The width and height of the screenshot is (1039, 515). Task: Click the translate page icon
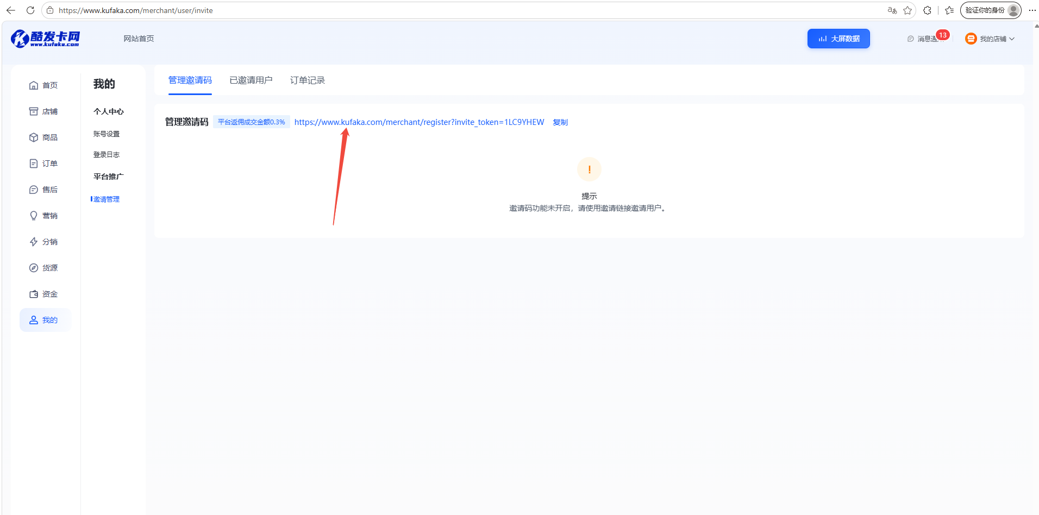tap(892, 10)
